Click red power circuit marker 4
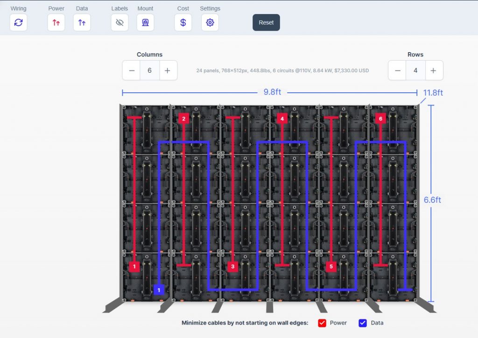The width and height of the screenshot is (478, 338). (x=282, y=119)
